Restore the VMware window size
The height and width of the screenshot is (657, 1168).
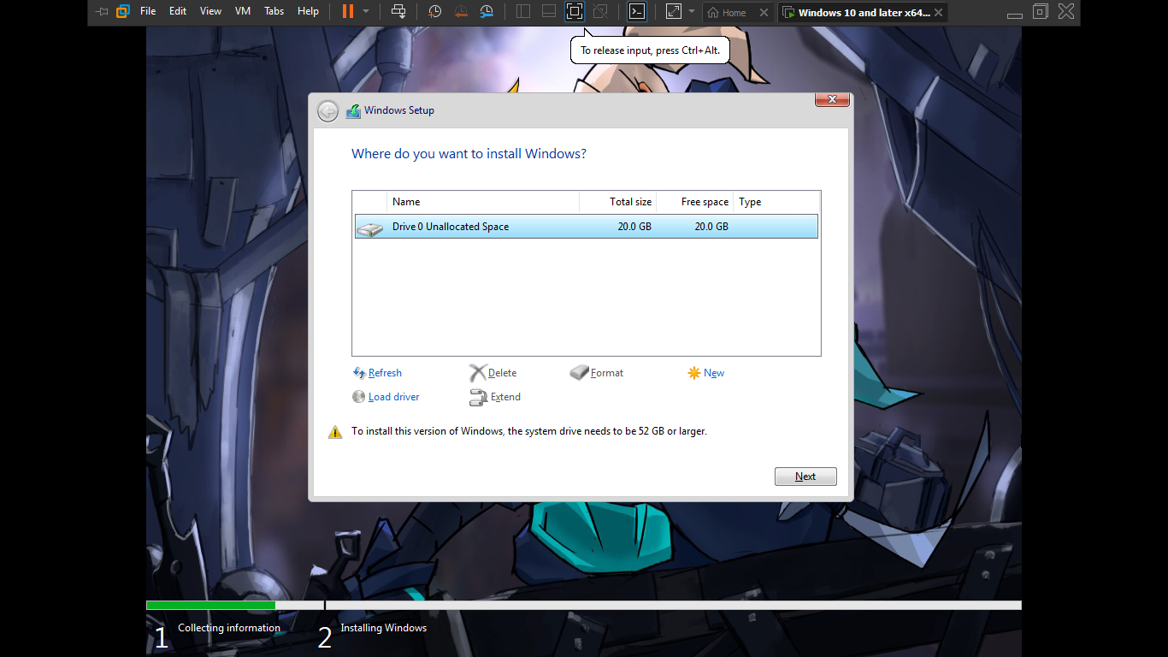pyautogui.click(x=1041, y=12)
